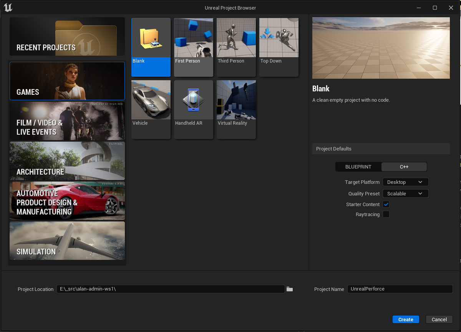This screenshot has height=332, width=461.
Task: Click the Project Name input field
Action: tap(400, 289)
